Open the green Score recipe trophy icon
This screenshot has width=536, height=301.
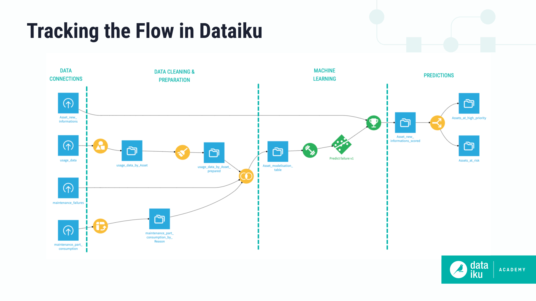click(374, 123)
